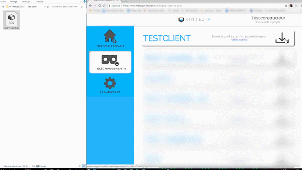
Task: Open Explorer help icon
Action: [84, 1]
